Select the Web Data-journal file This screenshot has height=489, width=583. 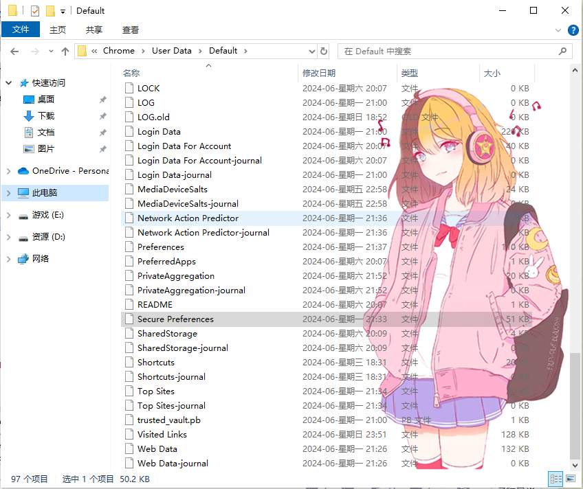click(173, 464)
